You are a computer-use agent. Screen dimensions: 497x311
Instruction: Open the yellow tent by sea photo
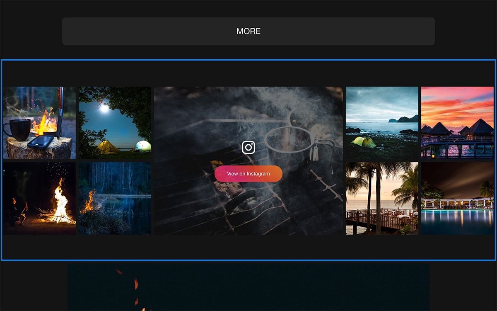(382, 123)
